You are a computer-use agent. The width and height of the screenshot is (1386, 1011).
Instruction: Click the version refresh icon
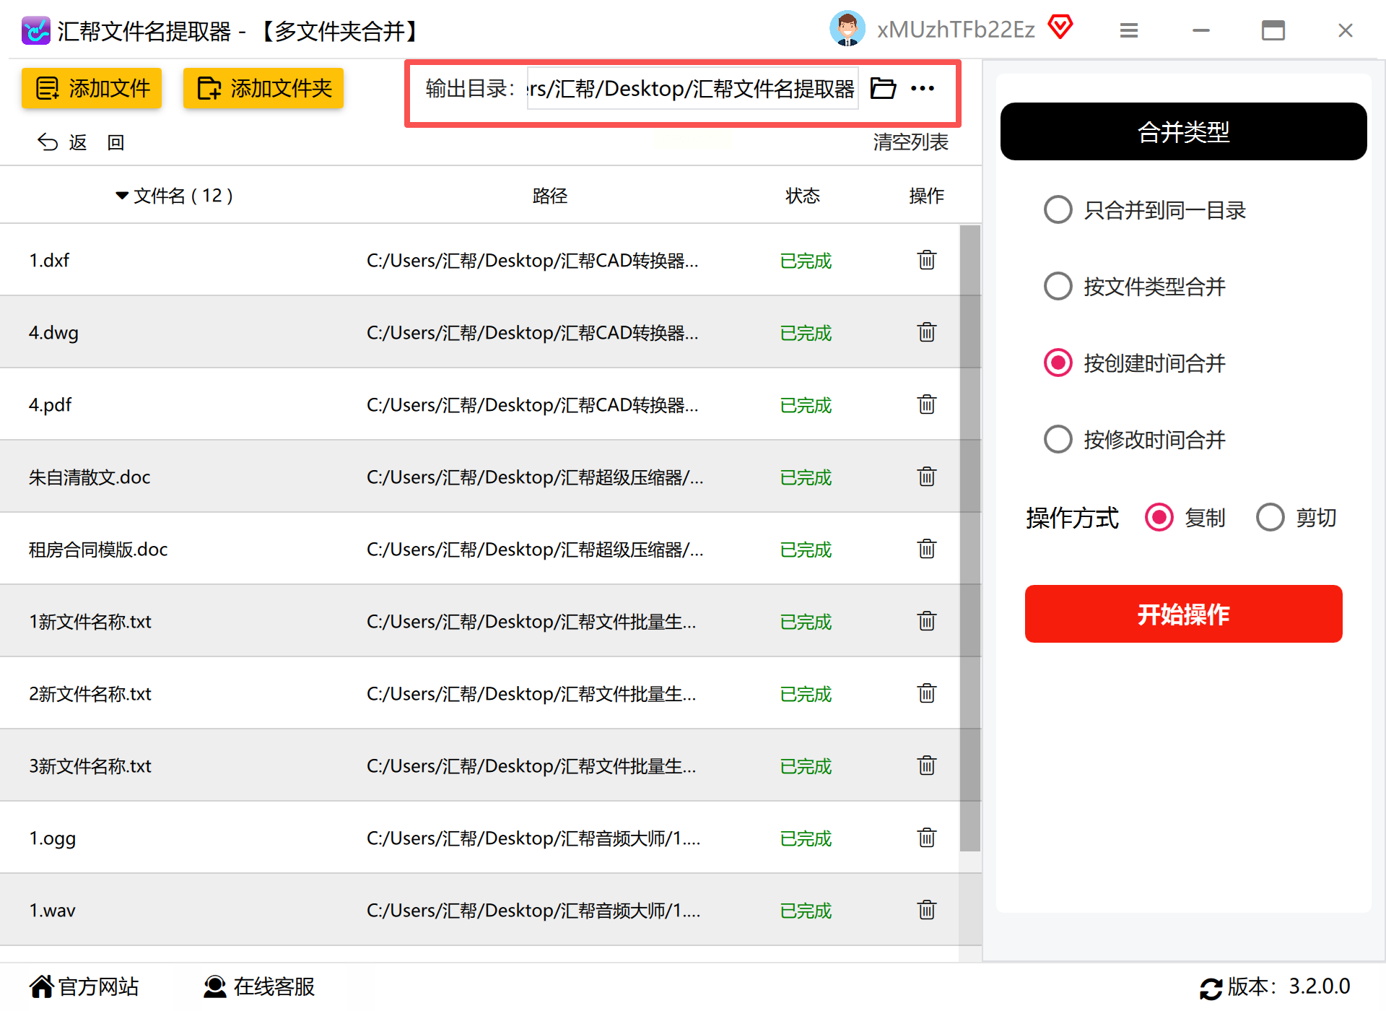[1211, 988]
